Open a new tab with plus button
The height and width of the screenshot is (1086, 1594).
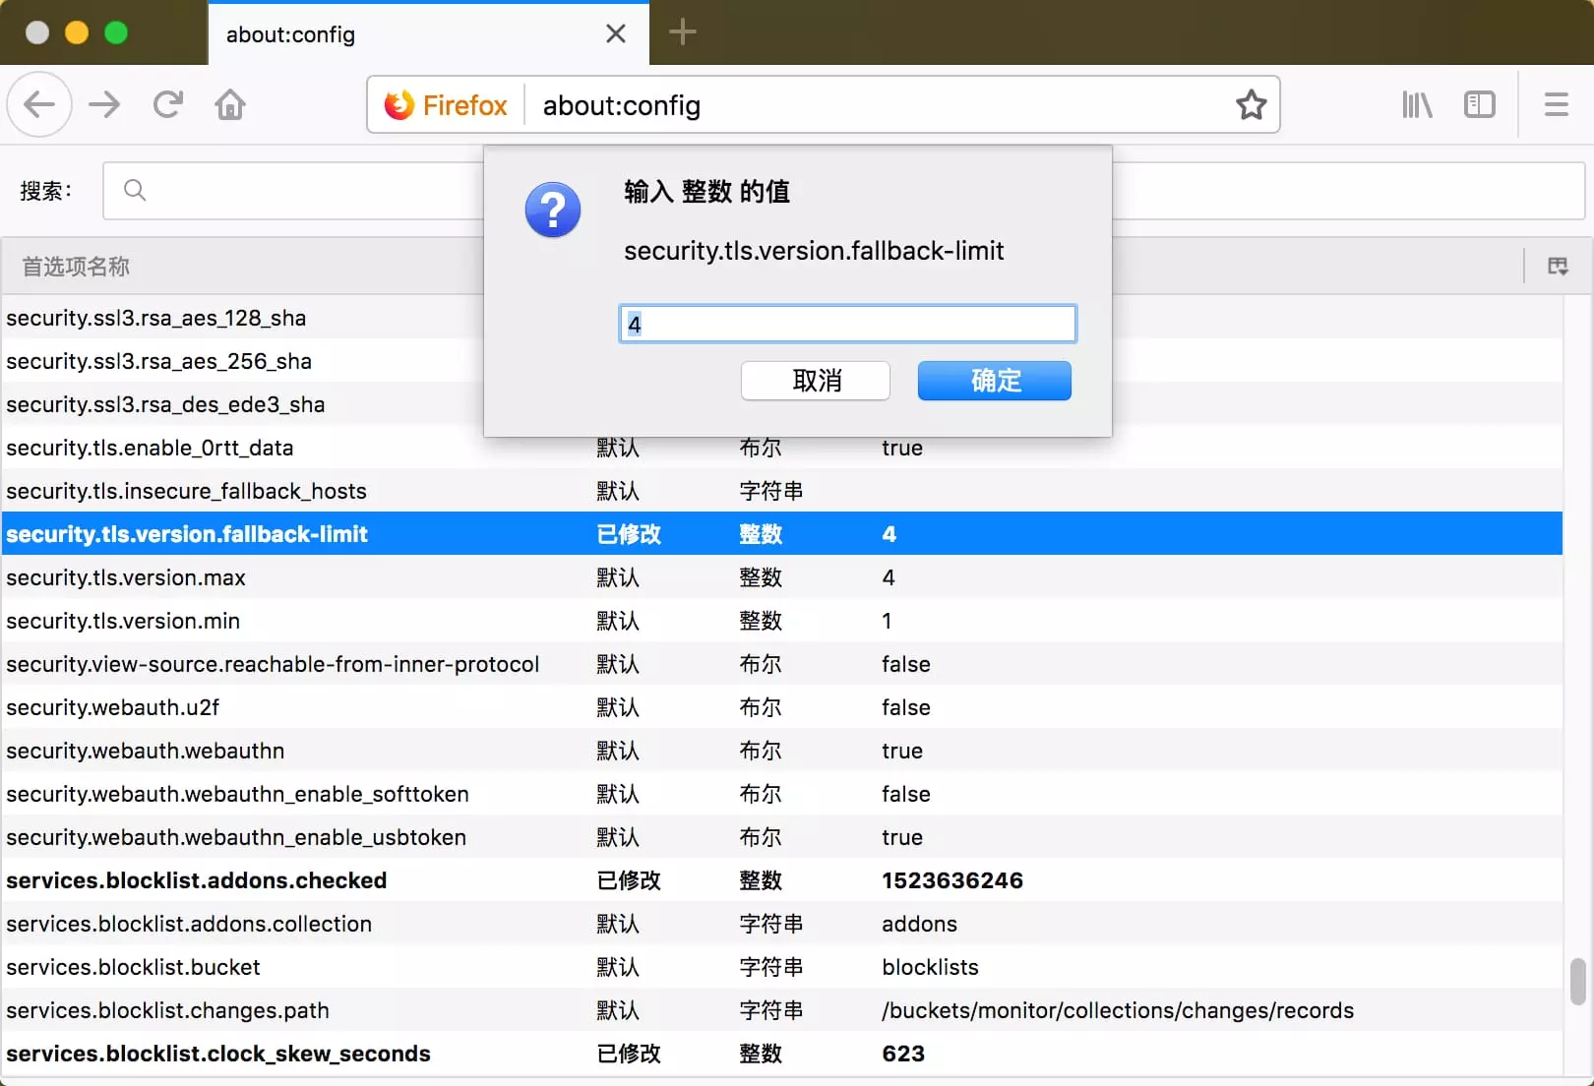tap(682, 32)
